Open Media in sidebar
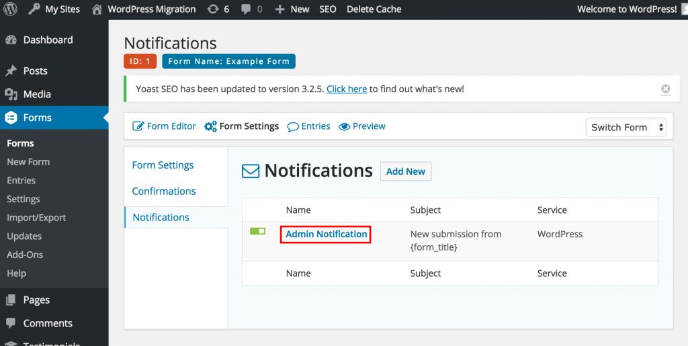The height and width of the screenshot is (346, 688). click(38, 94)
